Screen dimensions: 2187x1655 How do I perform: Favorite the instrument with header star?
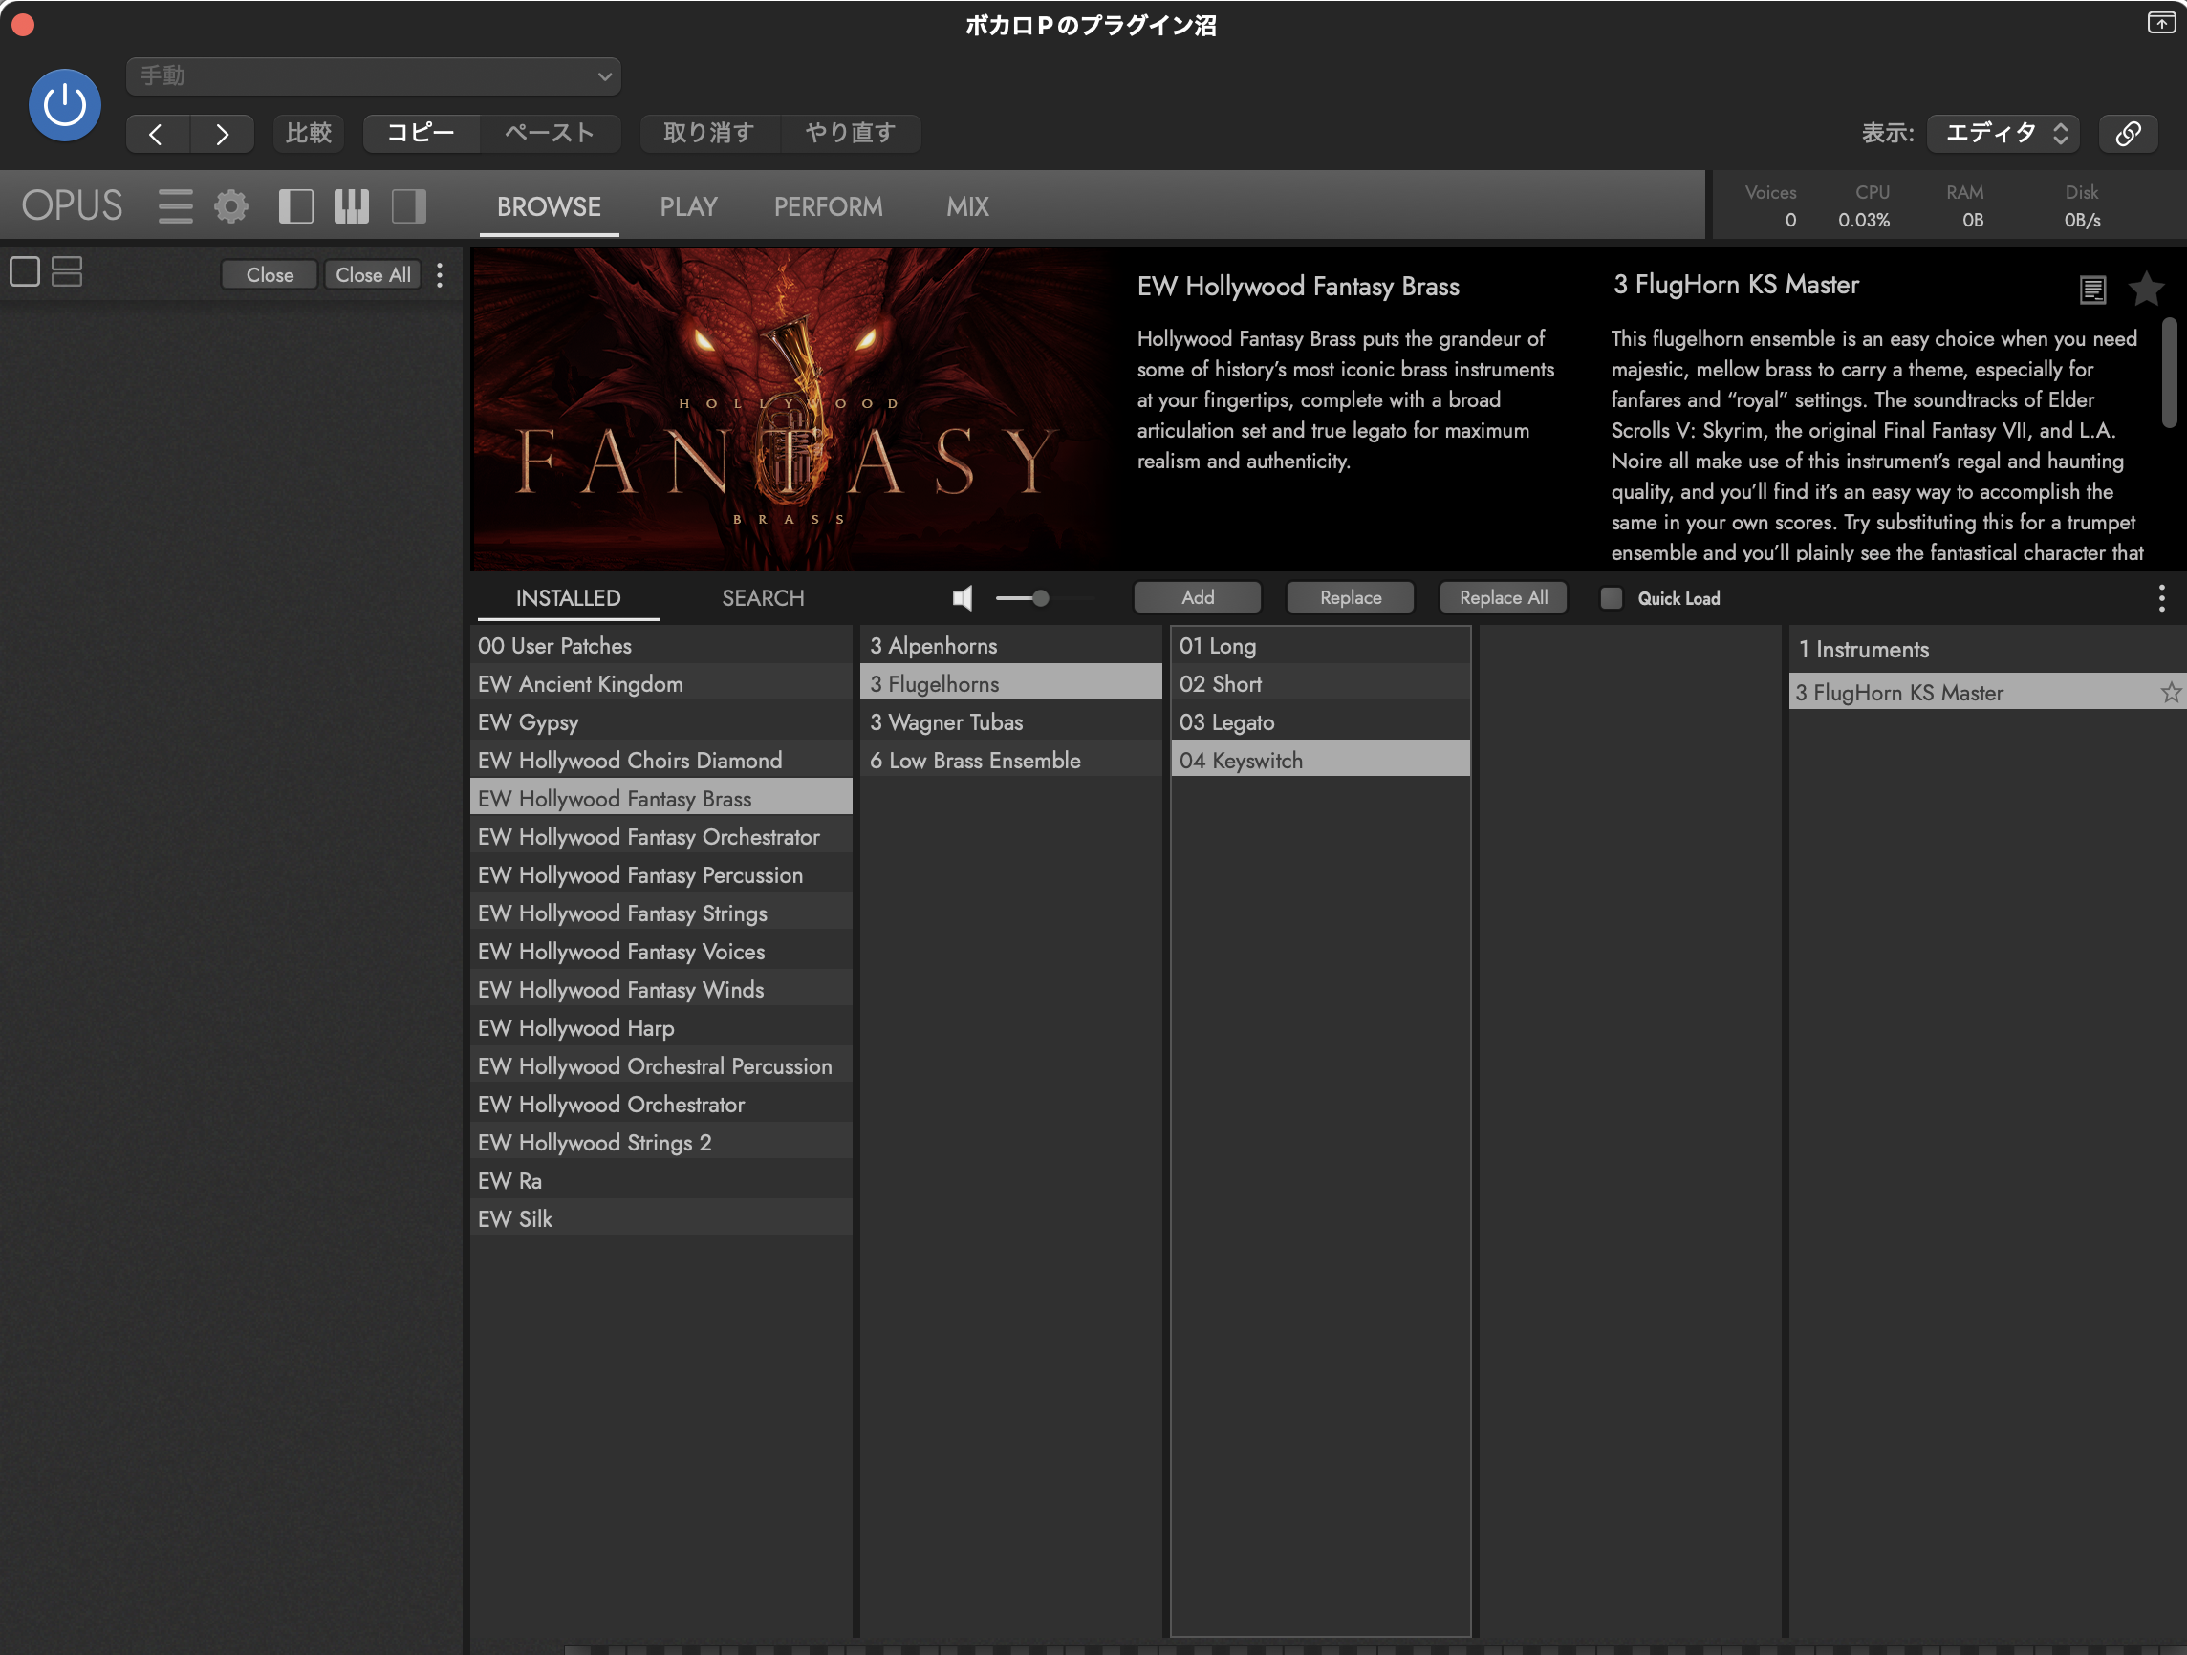click(2146, 290)
